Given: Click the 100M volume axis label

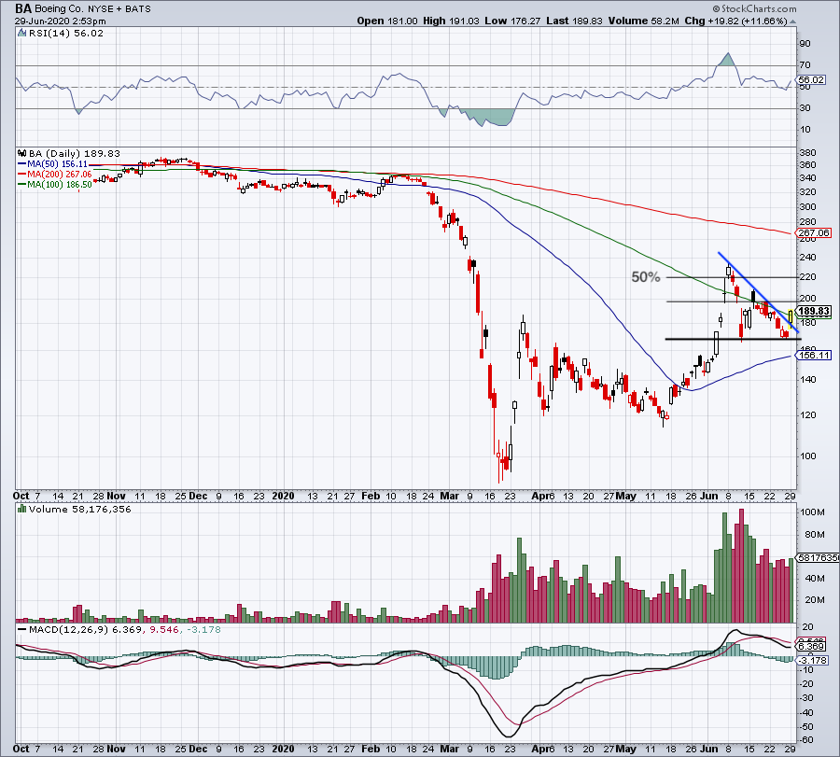Looking at the screenshot, I should click(x=812, y=512).
